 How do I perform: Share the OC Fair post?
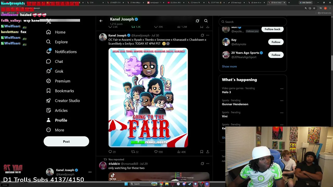tap(208, 152)
